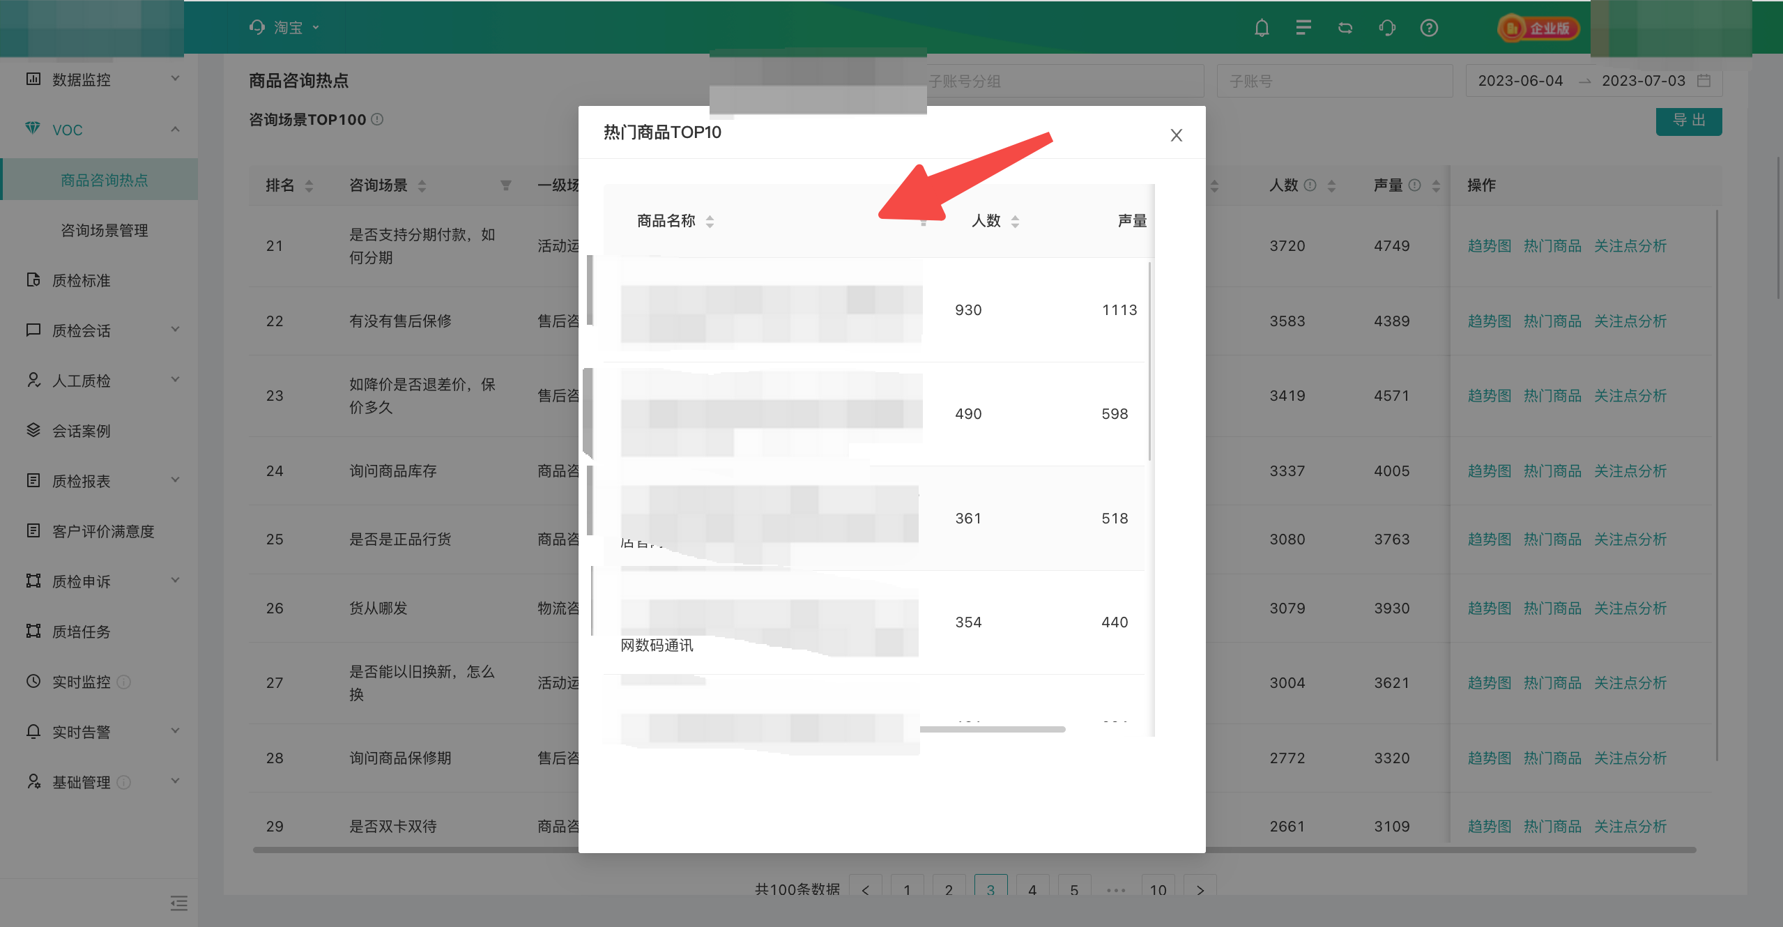Open 咨询场景管理 in sidebar
1783x927 pixels.
pyautogui.click(x=104, y=230)
